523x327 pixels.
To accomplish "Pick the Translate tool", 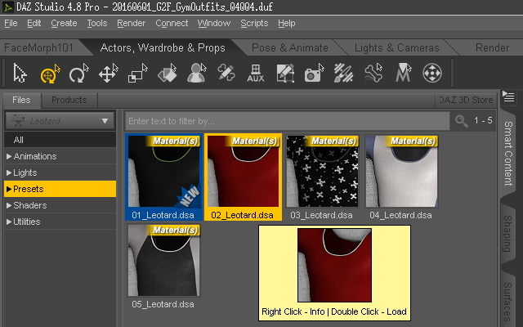I will coord(108,73).
